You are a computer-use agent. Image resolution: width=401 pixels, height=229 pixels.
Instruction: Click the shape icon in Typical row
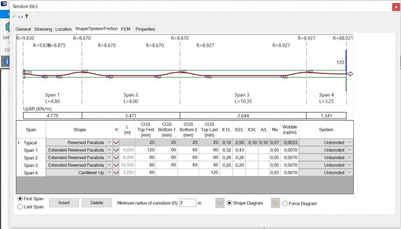pos(116,142)
